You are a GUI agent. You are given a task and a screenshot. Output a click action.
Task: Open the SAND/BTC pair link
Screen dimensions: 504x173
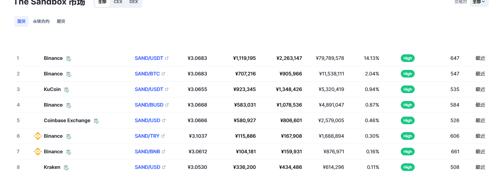tap(147, 74)
